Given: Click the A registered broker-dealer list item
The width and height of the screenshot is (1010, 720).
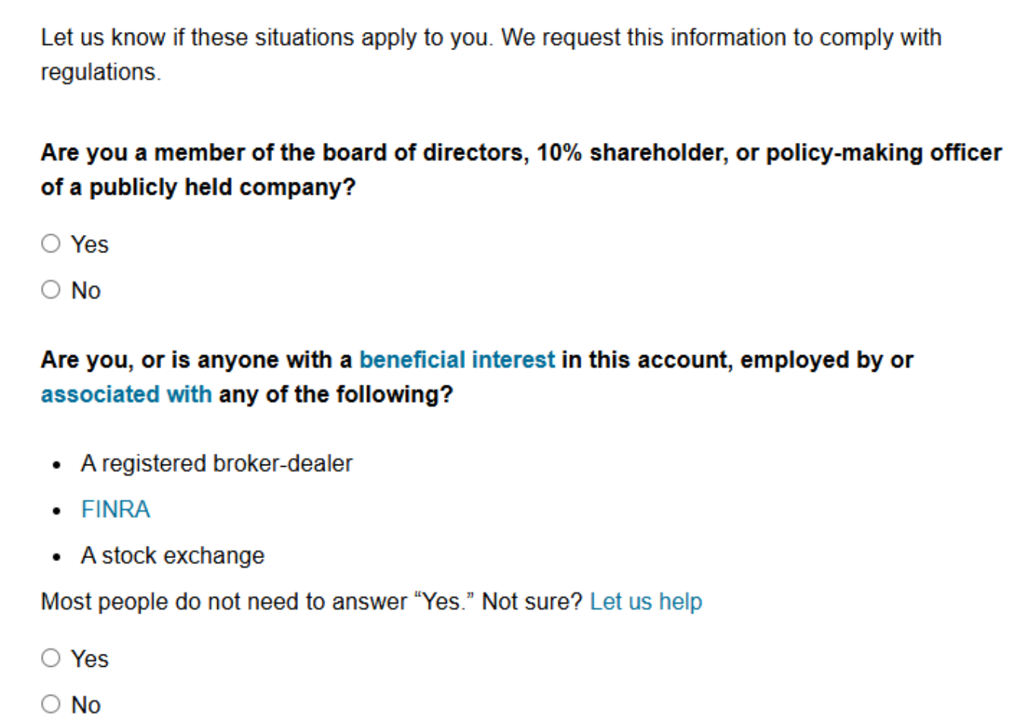Looking at the screenshot, I should (x=217, y=464).
